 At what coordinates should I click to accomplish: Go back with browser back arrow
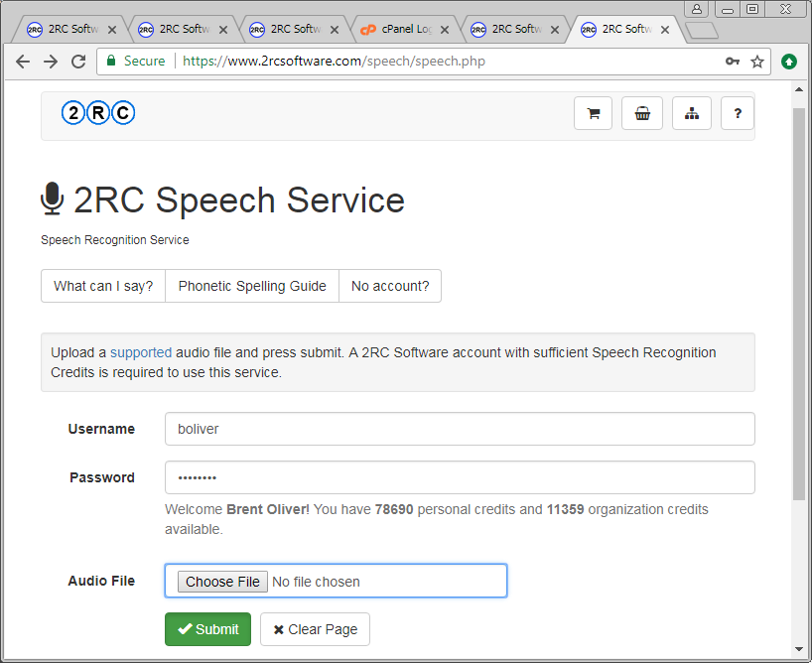click(23, 62)
